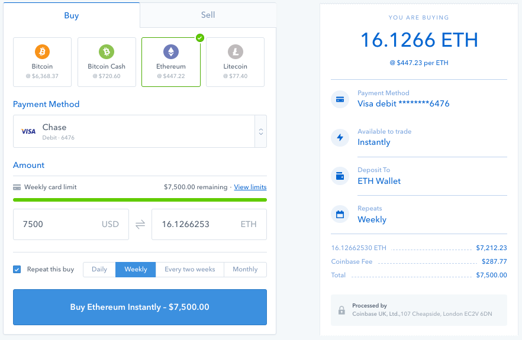Click the green checkmark badge on Ethereum card
This screenshot has height=340, width=522.
point(200,38)
